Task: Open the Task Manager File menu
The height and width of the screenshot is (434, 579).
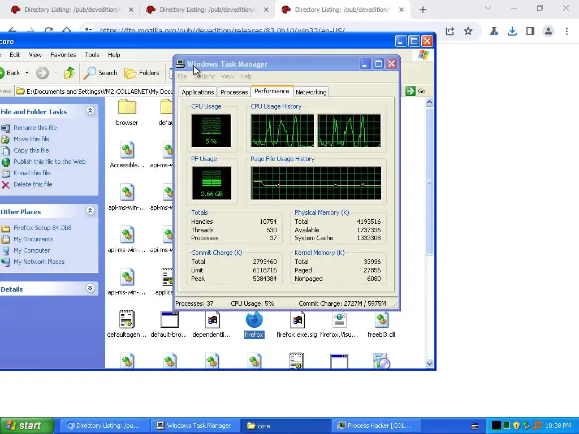Action: [x=182, y=76]
